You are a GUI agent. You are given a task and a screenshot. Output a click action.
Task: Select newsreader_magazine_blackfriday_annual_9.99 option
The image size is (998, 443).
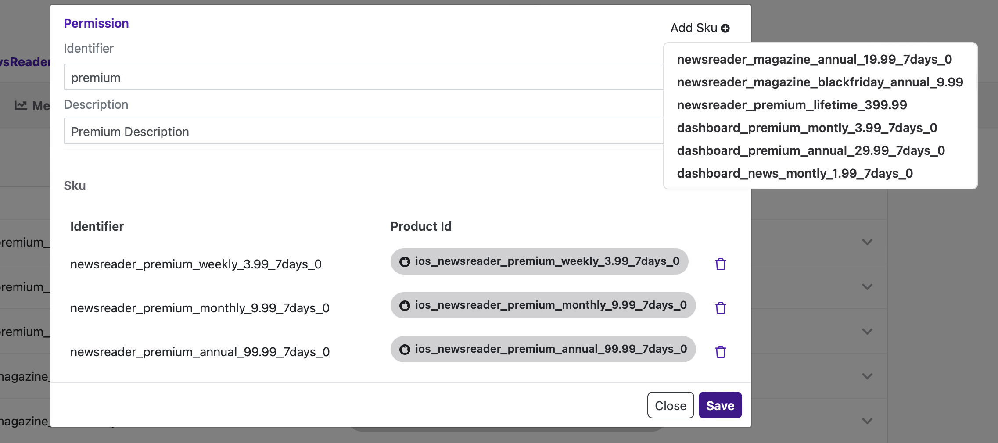coord(819,82)
